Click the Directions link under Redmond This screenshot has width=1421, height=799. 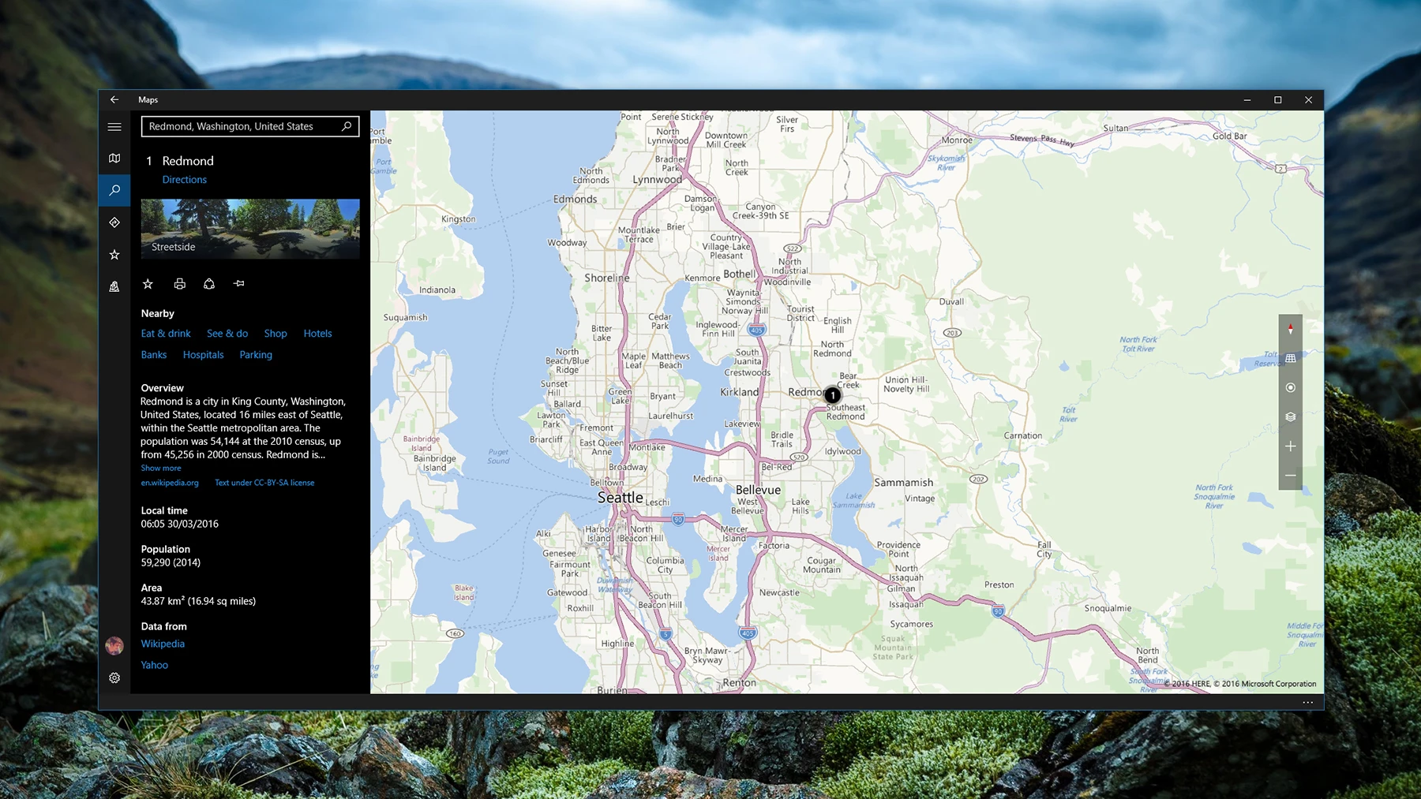[x=185, y=180]
